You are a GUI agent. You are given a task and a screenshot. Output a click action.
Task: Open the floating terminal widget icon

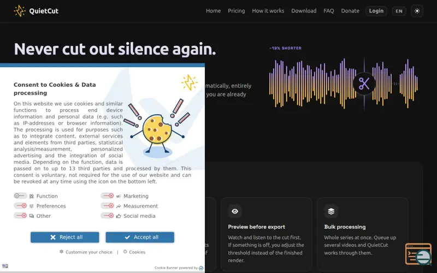point(418,254)
